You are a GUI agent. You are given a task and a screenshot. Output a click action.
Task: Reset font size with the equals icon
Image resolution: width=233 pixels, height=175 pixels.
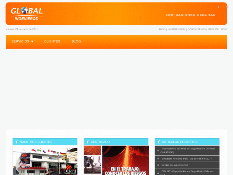(x=227, y=7)
